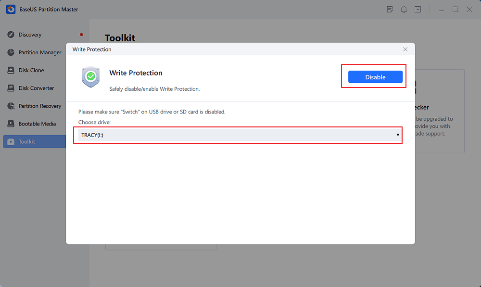Click the Disk Converter sidebar icon
Image resolution: width=481 pixels, height=287 pixels.
[11, 88]
